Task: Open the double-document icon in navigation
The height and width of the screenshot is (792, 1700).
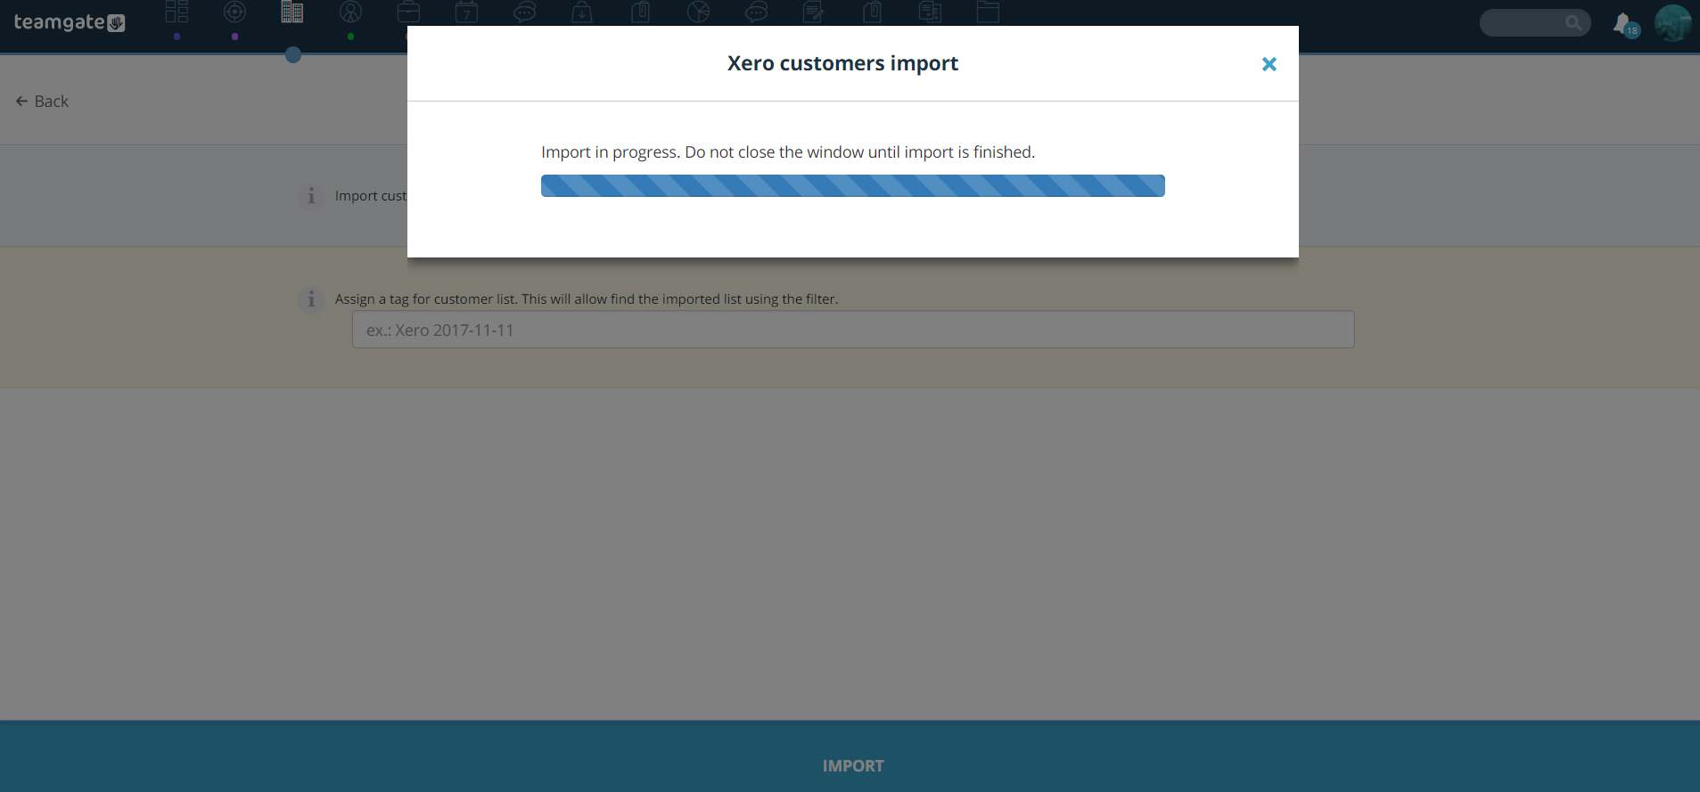Action: pyautogui.click(x=930, y=12)
